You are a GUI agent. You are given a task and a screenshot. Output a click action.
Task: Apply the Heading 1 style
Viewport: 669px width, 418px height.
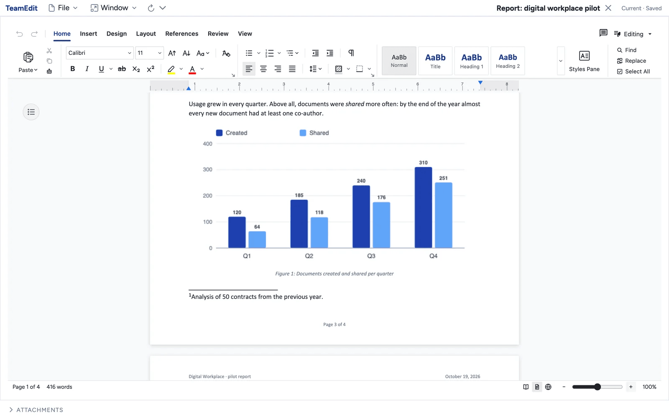(x=472, y=61)
